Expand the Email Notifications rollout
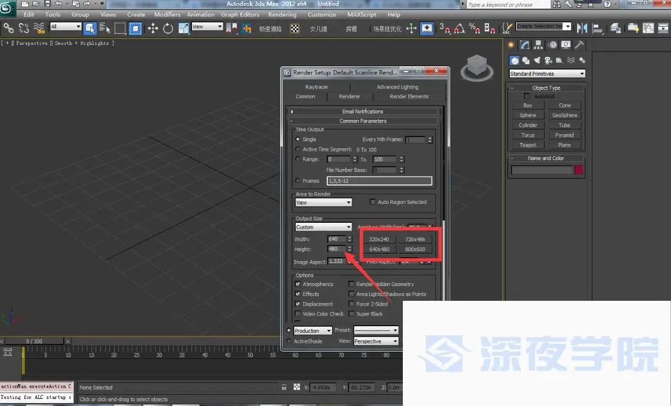The width and height of the screenshot is (671, 406). 363,111
